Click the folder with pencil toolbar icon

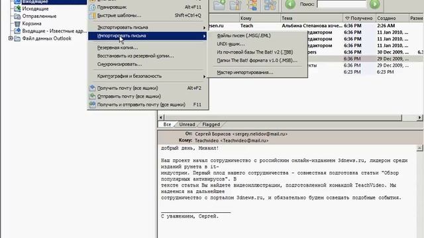(235, 5)
